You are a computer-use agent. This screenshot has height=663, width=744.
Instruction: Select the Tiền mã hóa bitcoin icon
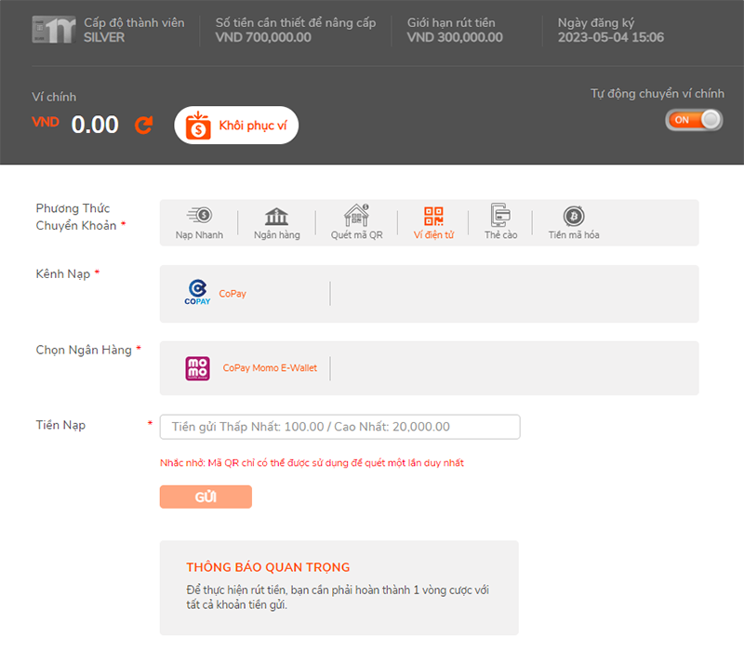[x=573, y=216]
